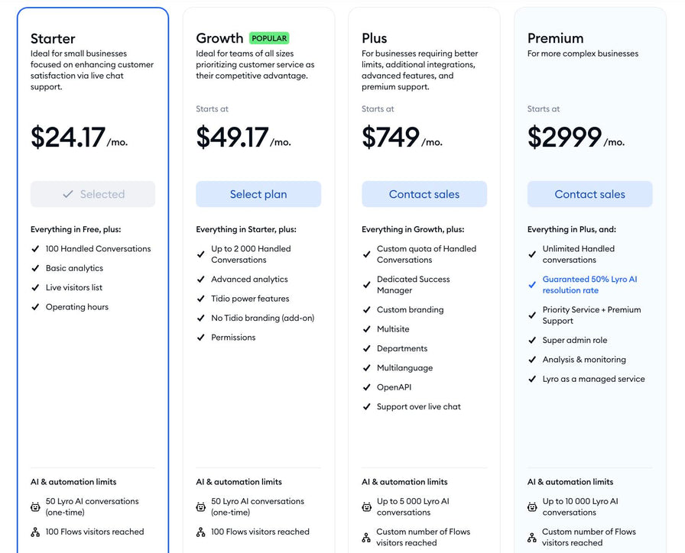Click the Flows icon in Plus plan limits
The image size is (685, 553).
click(366, 538)
